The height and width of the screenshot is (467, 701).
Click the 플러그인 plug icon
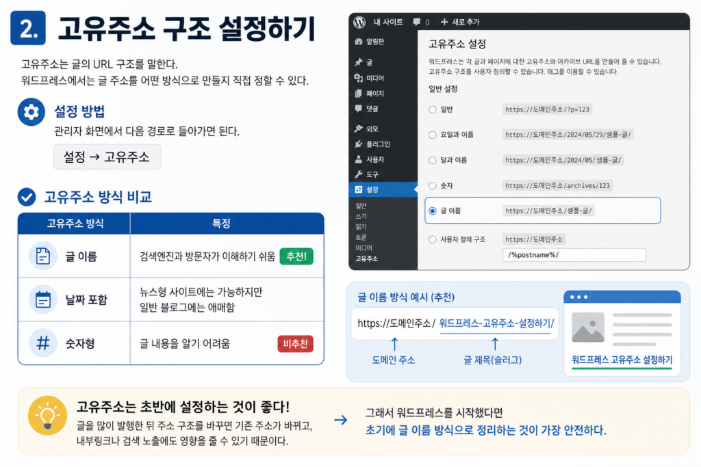pos(358,144)
